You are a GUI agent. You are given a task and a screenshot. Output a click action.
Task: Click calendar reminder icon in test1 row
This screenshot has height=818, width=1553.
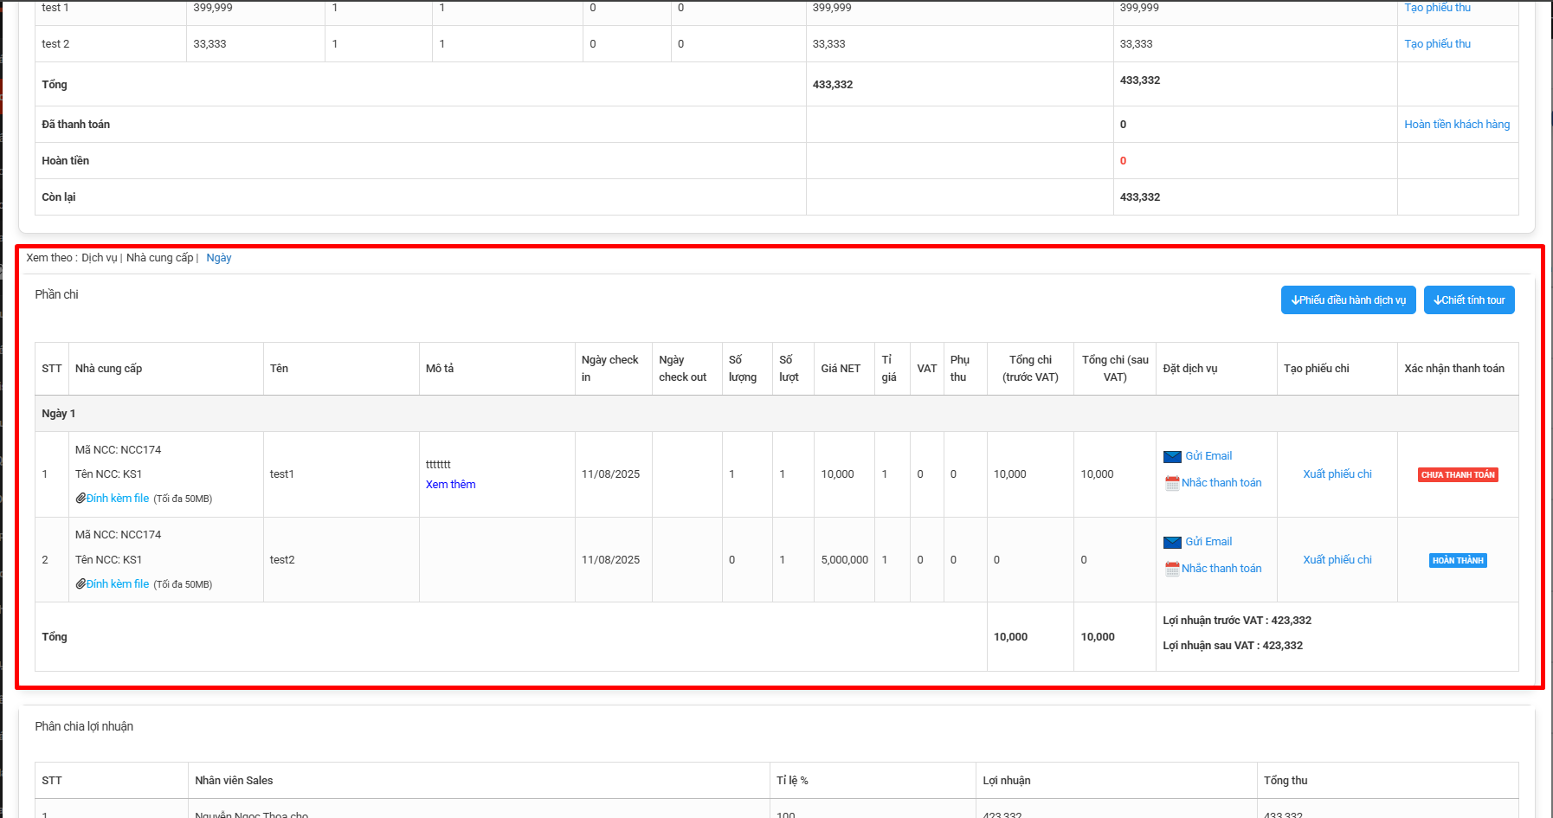[1172, 483]
